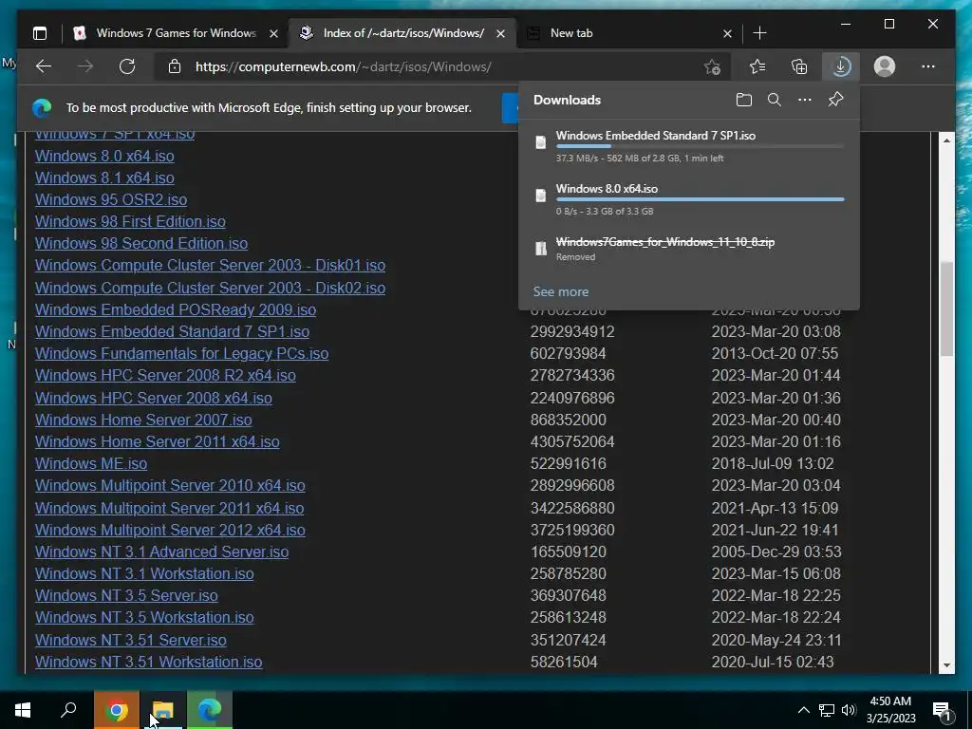972x729 pixels.
Task: Select Windows 8.0 x64.iso download entry
Action: point(689,199)
